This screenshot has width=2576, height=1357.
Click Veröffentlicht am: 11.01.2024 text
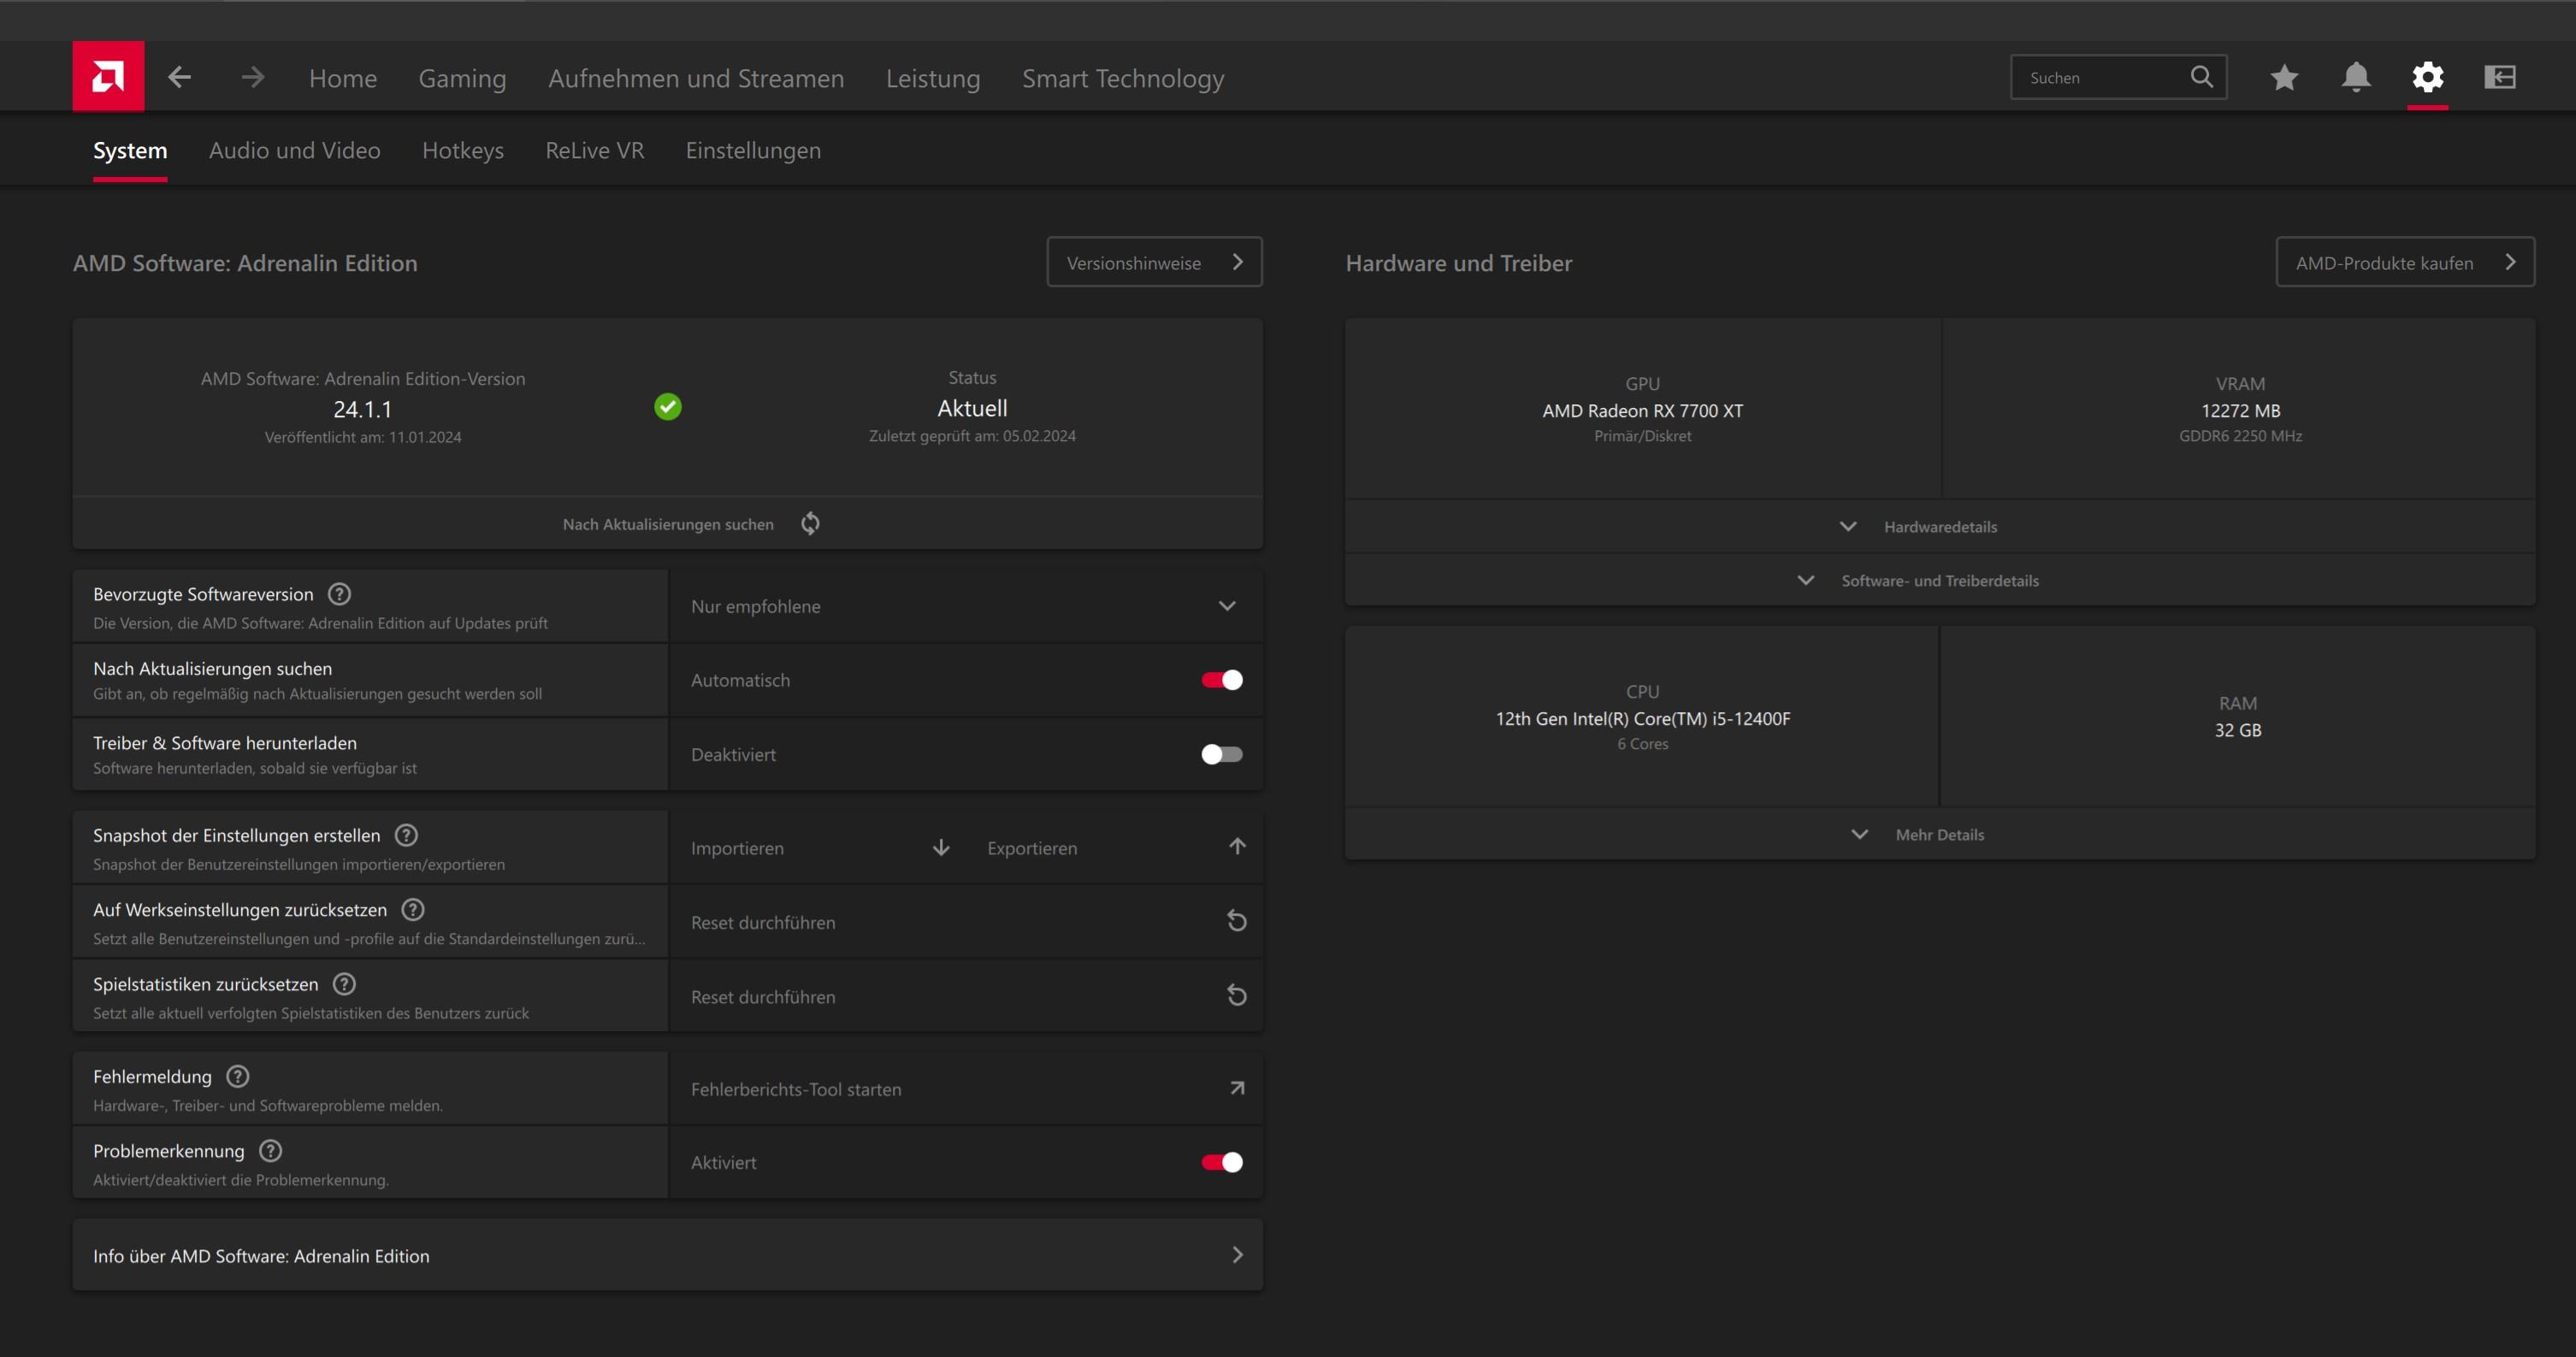pos(362,437)
